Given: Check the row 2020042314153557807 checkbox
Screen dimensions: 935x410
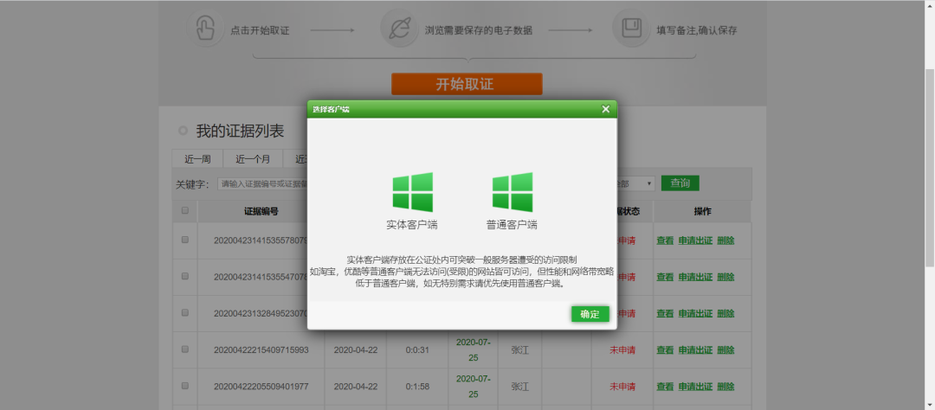Looking at the screenshot, I should tap(185, 240).
